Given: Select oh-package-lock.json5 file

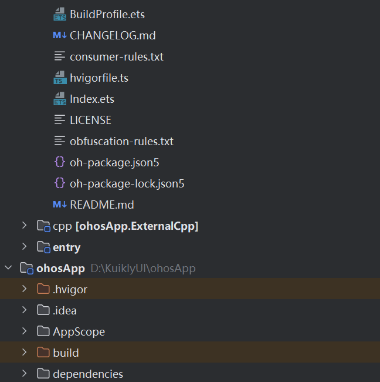Looking at the screenshot, I should point(127,184).
